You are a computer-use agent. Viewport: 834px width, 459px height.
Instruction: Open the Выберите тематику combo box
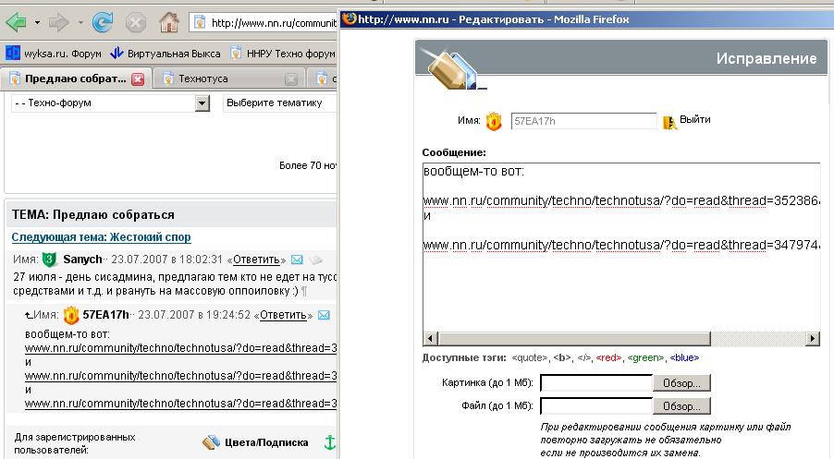pos(277,103)
